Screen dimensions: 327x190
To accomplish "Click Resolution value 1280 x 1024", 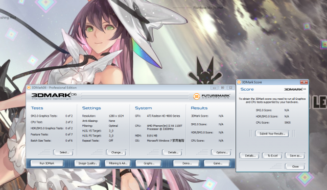I will pyautogui.click(x=116, y=116).
